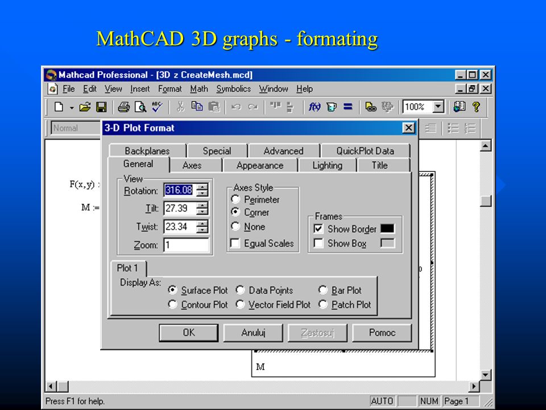Click the Calculate equals sign icon
546x410 pixels.
click(x=348, y=106)
